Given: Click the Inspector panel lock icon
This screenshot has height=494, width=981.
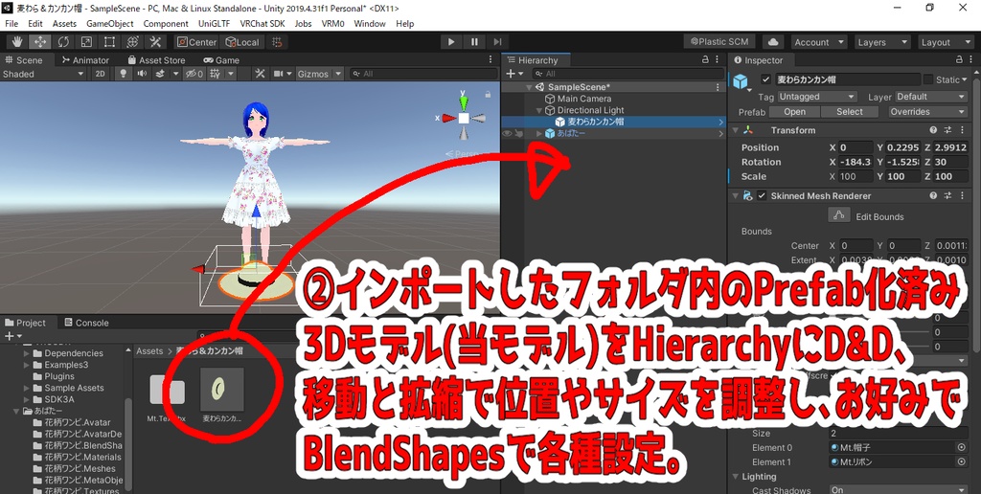Looking at the screenshot, I should click(x=960, y=60).
